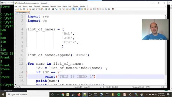This screenshot has width=172, height=97.
Task: Click the spell check ABC toolbar icon
Action: pos(113,9)
